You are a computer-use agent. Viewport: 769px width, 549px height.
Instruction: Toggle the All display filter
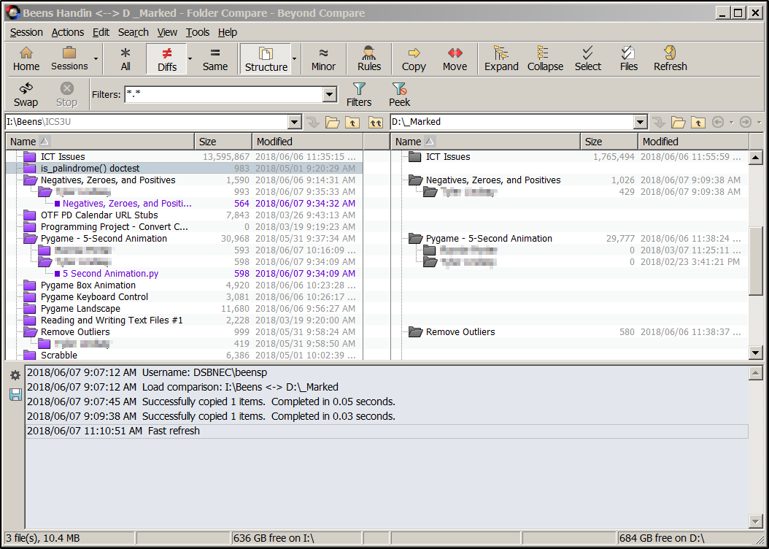point(125,59)
